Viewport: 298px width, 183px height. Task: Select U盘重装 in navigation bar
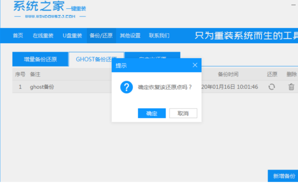click(x=72, y=36)
